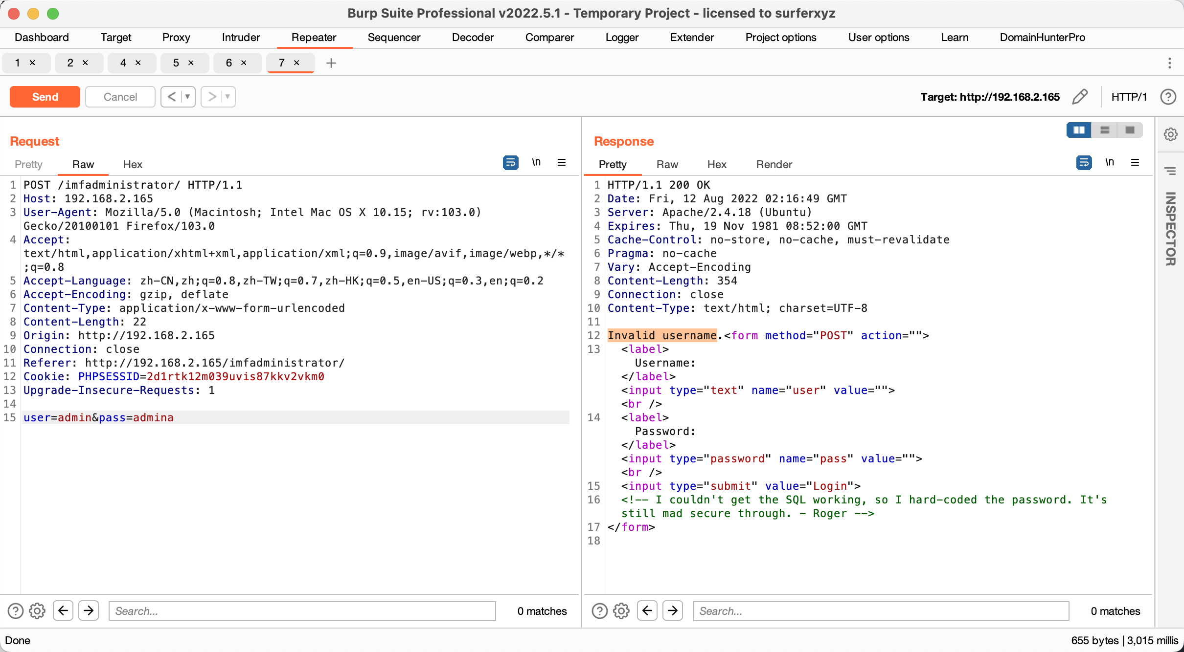
Task: Toggle the HTTP/1 protocol selector
Action: tap(1129, 97)
